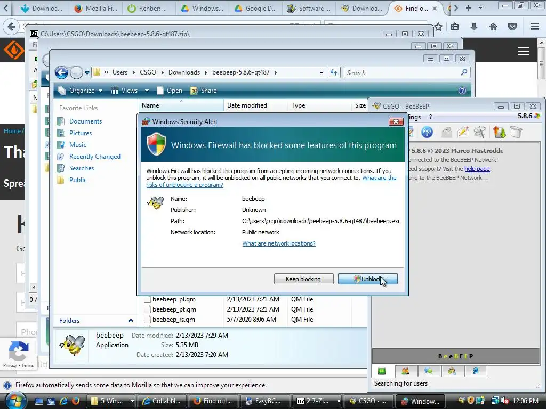Viewport: 546px width, 409px height.
Task: Expand the Folders pane chevron
Action: [131, 320]
